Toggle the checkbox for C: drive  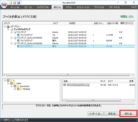8,81
